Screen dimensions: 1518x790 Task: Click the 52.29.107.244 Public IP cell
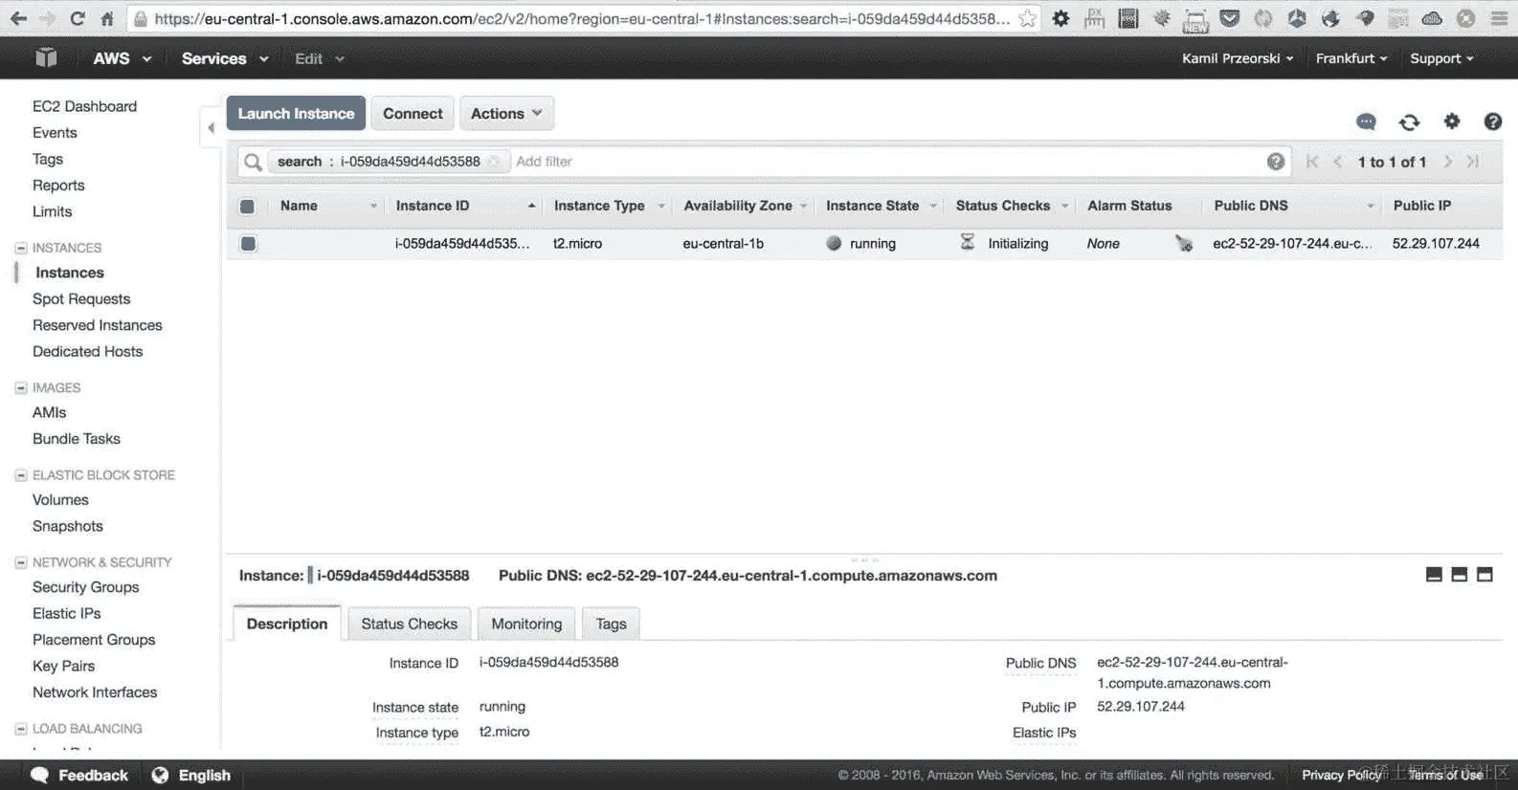click(1436, 244)
